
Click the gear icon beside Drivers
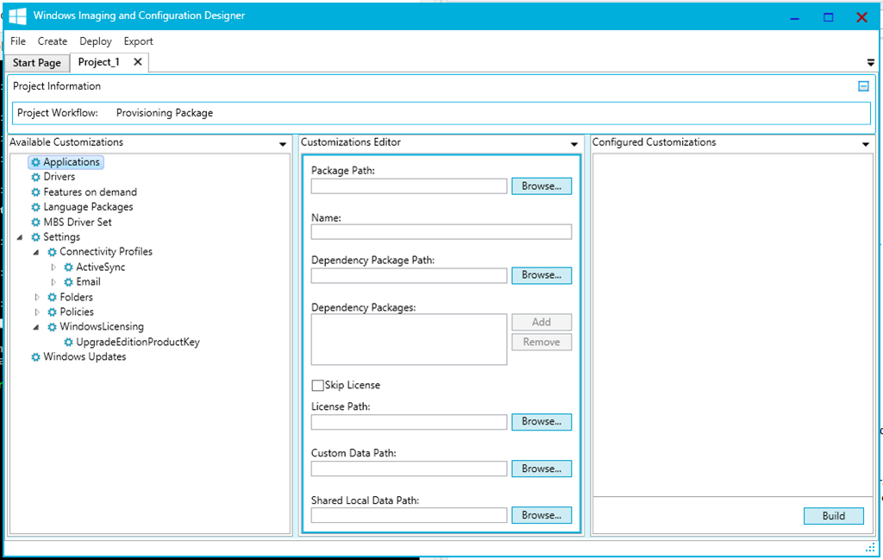click(35, 177)
